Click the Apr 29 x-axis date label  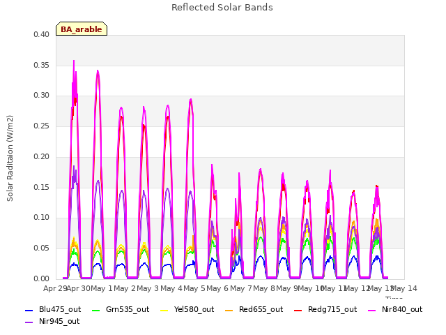pos(55,289)
